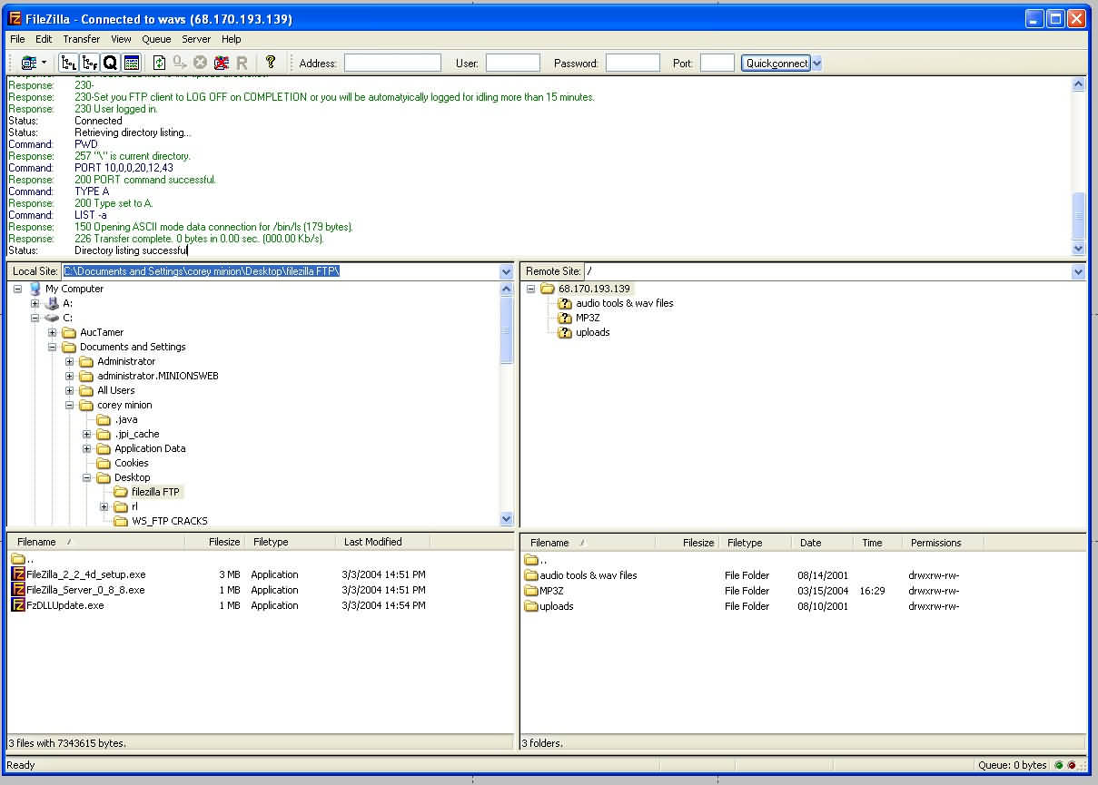Sort local files by the Filetype column

[292, 542]
